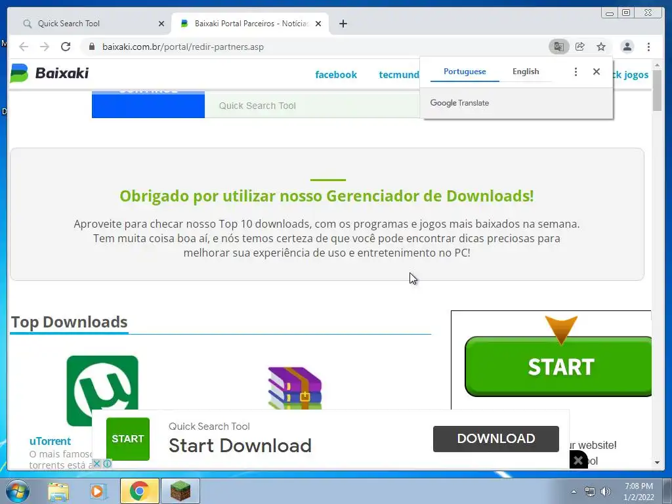
Task: Open Minecraft block taskbar icon
Action: point(180,491)
